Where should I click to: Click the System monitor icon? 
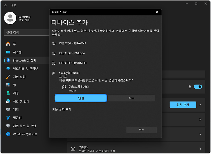click(8, 52)
